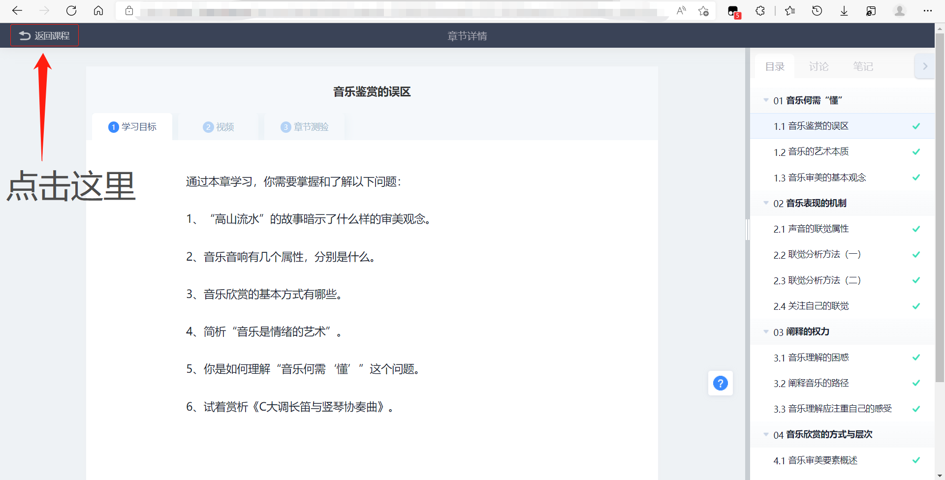Click completion checkmark for section 2.1
Viewport: 945px width, 480px height.
(916, 229)
